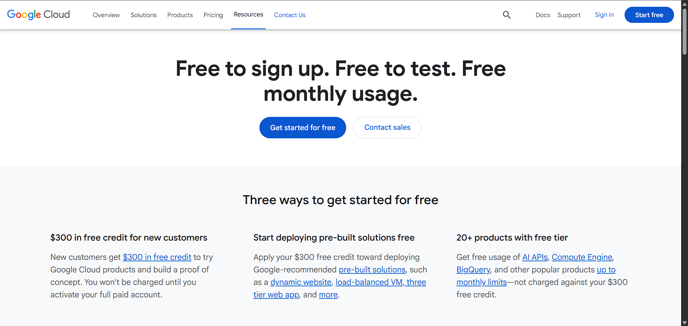The width and height of the screenshot is (688, 326).
Task: Expand the Resources navigation menu
Action: [248, 15]
